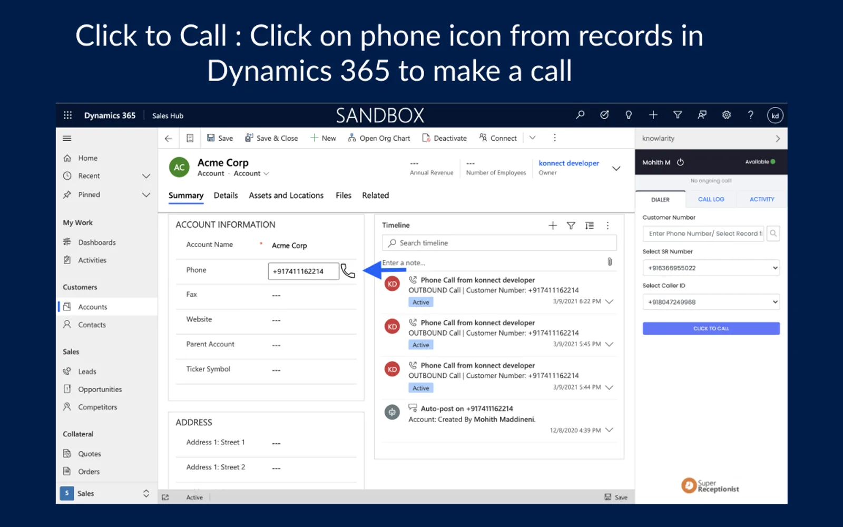Click the search magnifier in the top bar
The image size is (843, 527).
coord(580,115)
